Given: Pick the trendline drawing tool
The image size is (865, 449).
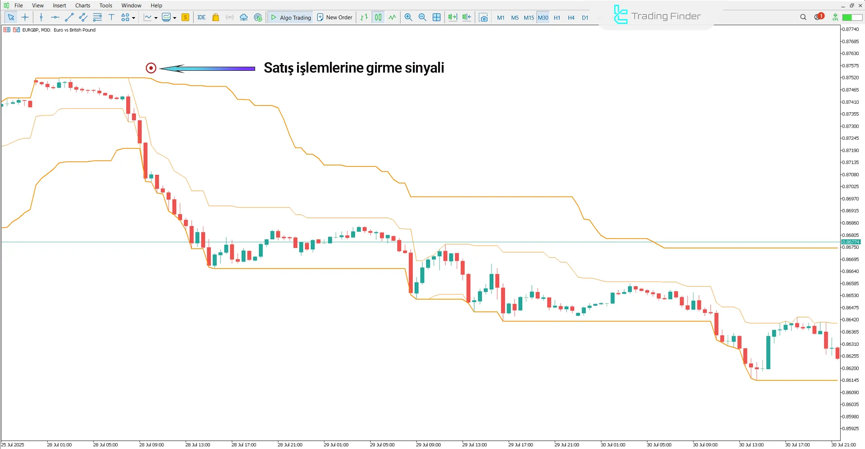Looking at the screenshot, I should pyautogui.click(x=69, y=17).
